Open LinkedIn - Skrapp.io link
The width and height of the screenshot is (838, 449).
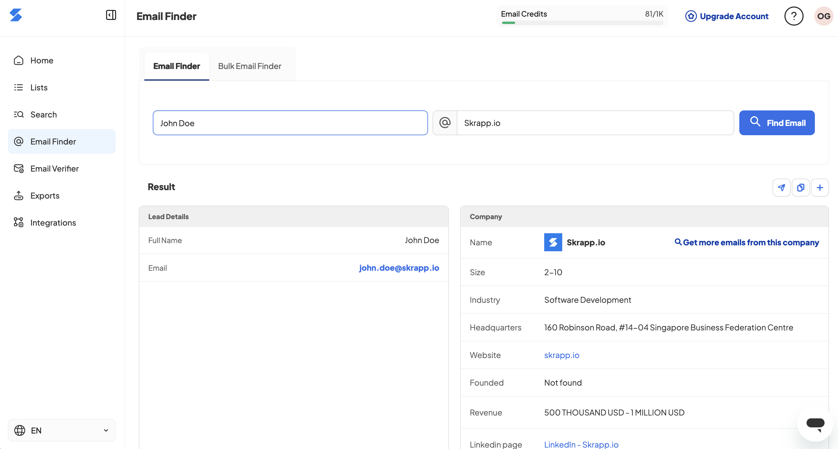[581, 444]
